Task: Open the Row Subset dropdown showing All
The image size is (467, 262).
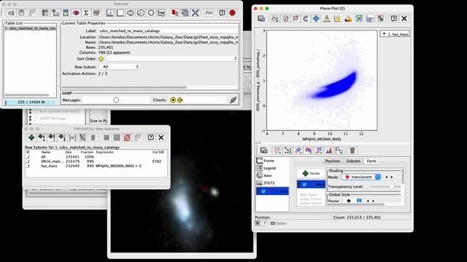Action: pyautogui.click(x=120, y=66)
